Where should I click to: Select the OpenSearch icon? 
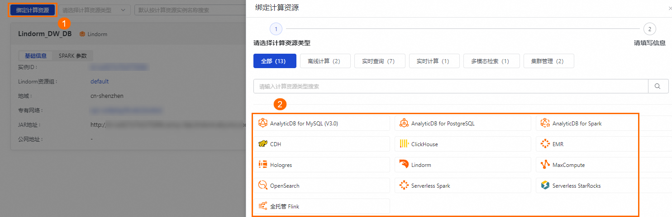point(263,185)
